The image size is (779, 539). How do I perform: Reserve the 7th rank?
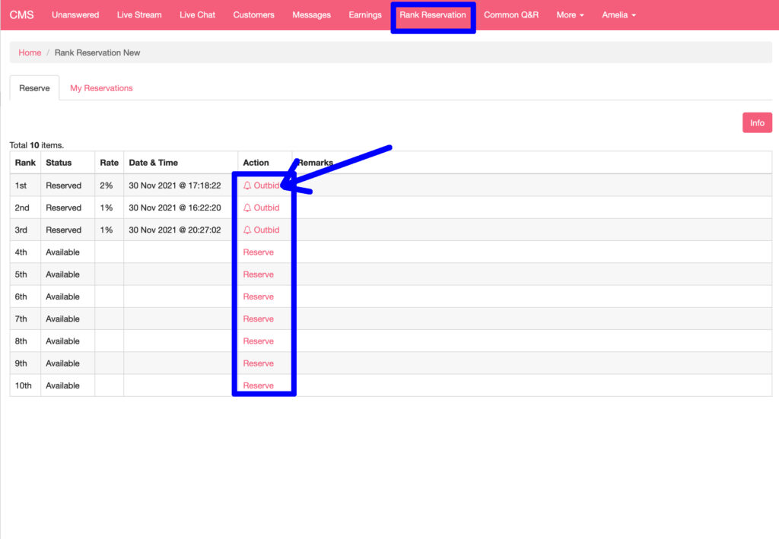coord(259,319)
